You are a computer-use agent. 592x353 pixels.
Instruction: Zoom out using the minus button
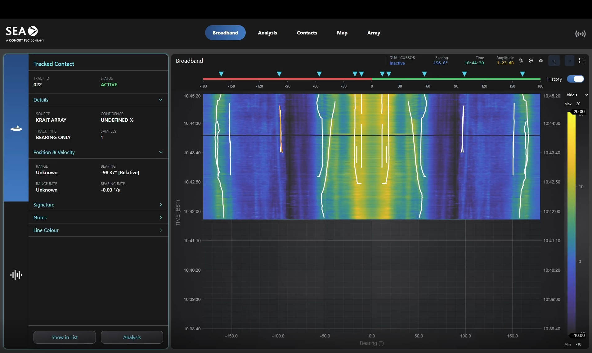click(x=569, y=61)
